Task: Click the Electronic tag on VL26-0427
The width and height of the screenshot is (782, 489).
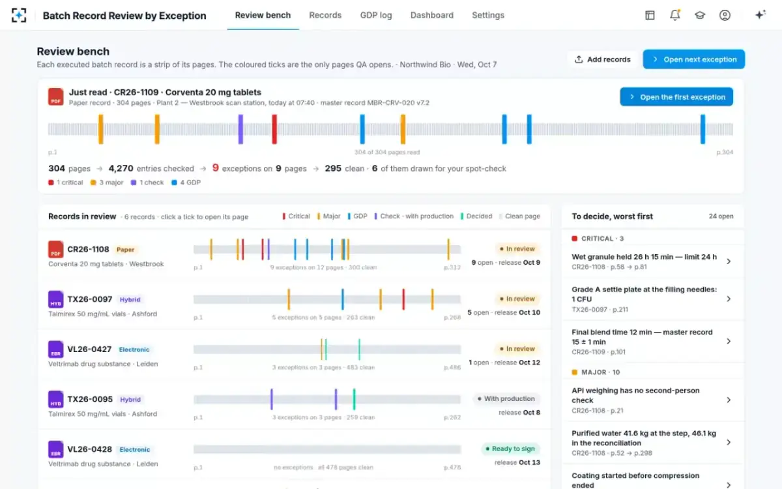Action: 134,349
